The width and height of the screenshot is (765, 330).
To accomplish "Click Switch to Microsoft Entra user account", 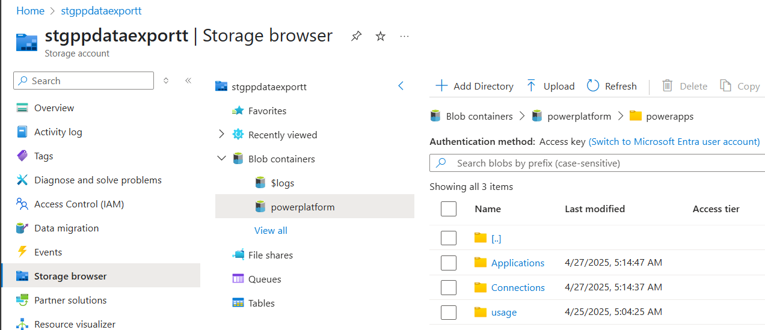I will 674,142.
